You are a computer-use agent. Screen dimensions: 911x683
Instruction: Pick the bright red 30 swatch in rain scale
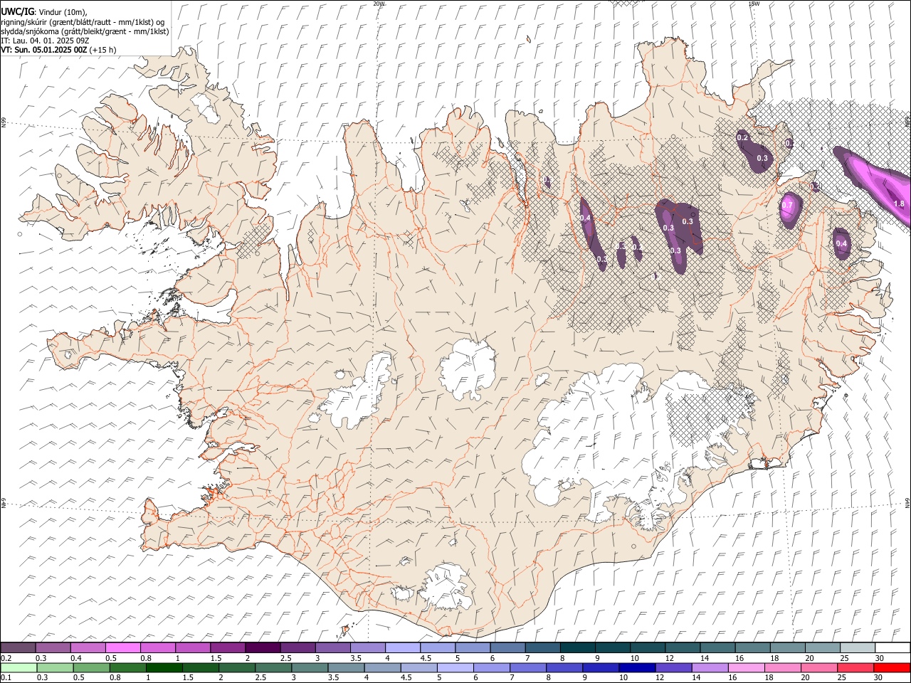892,667
